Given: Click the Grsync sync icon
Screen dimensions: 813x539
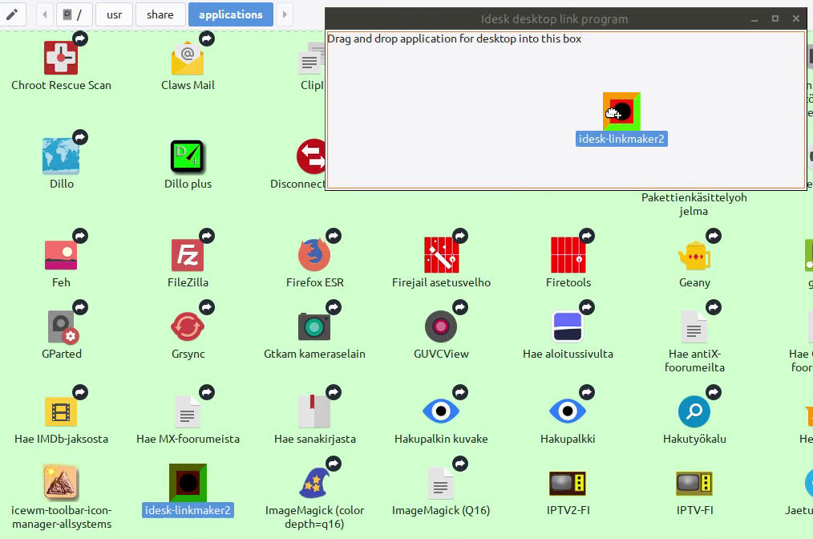Looking at the screenshot, I should [x=188, y=326].
